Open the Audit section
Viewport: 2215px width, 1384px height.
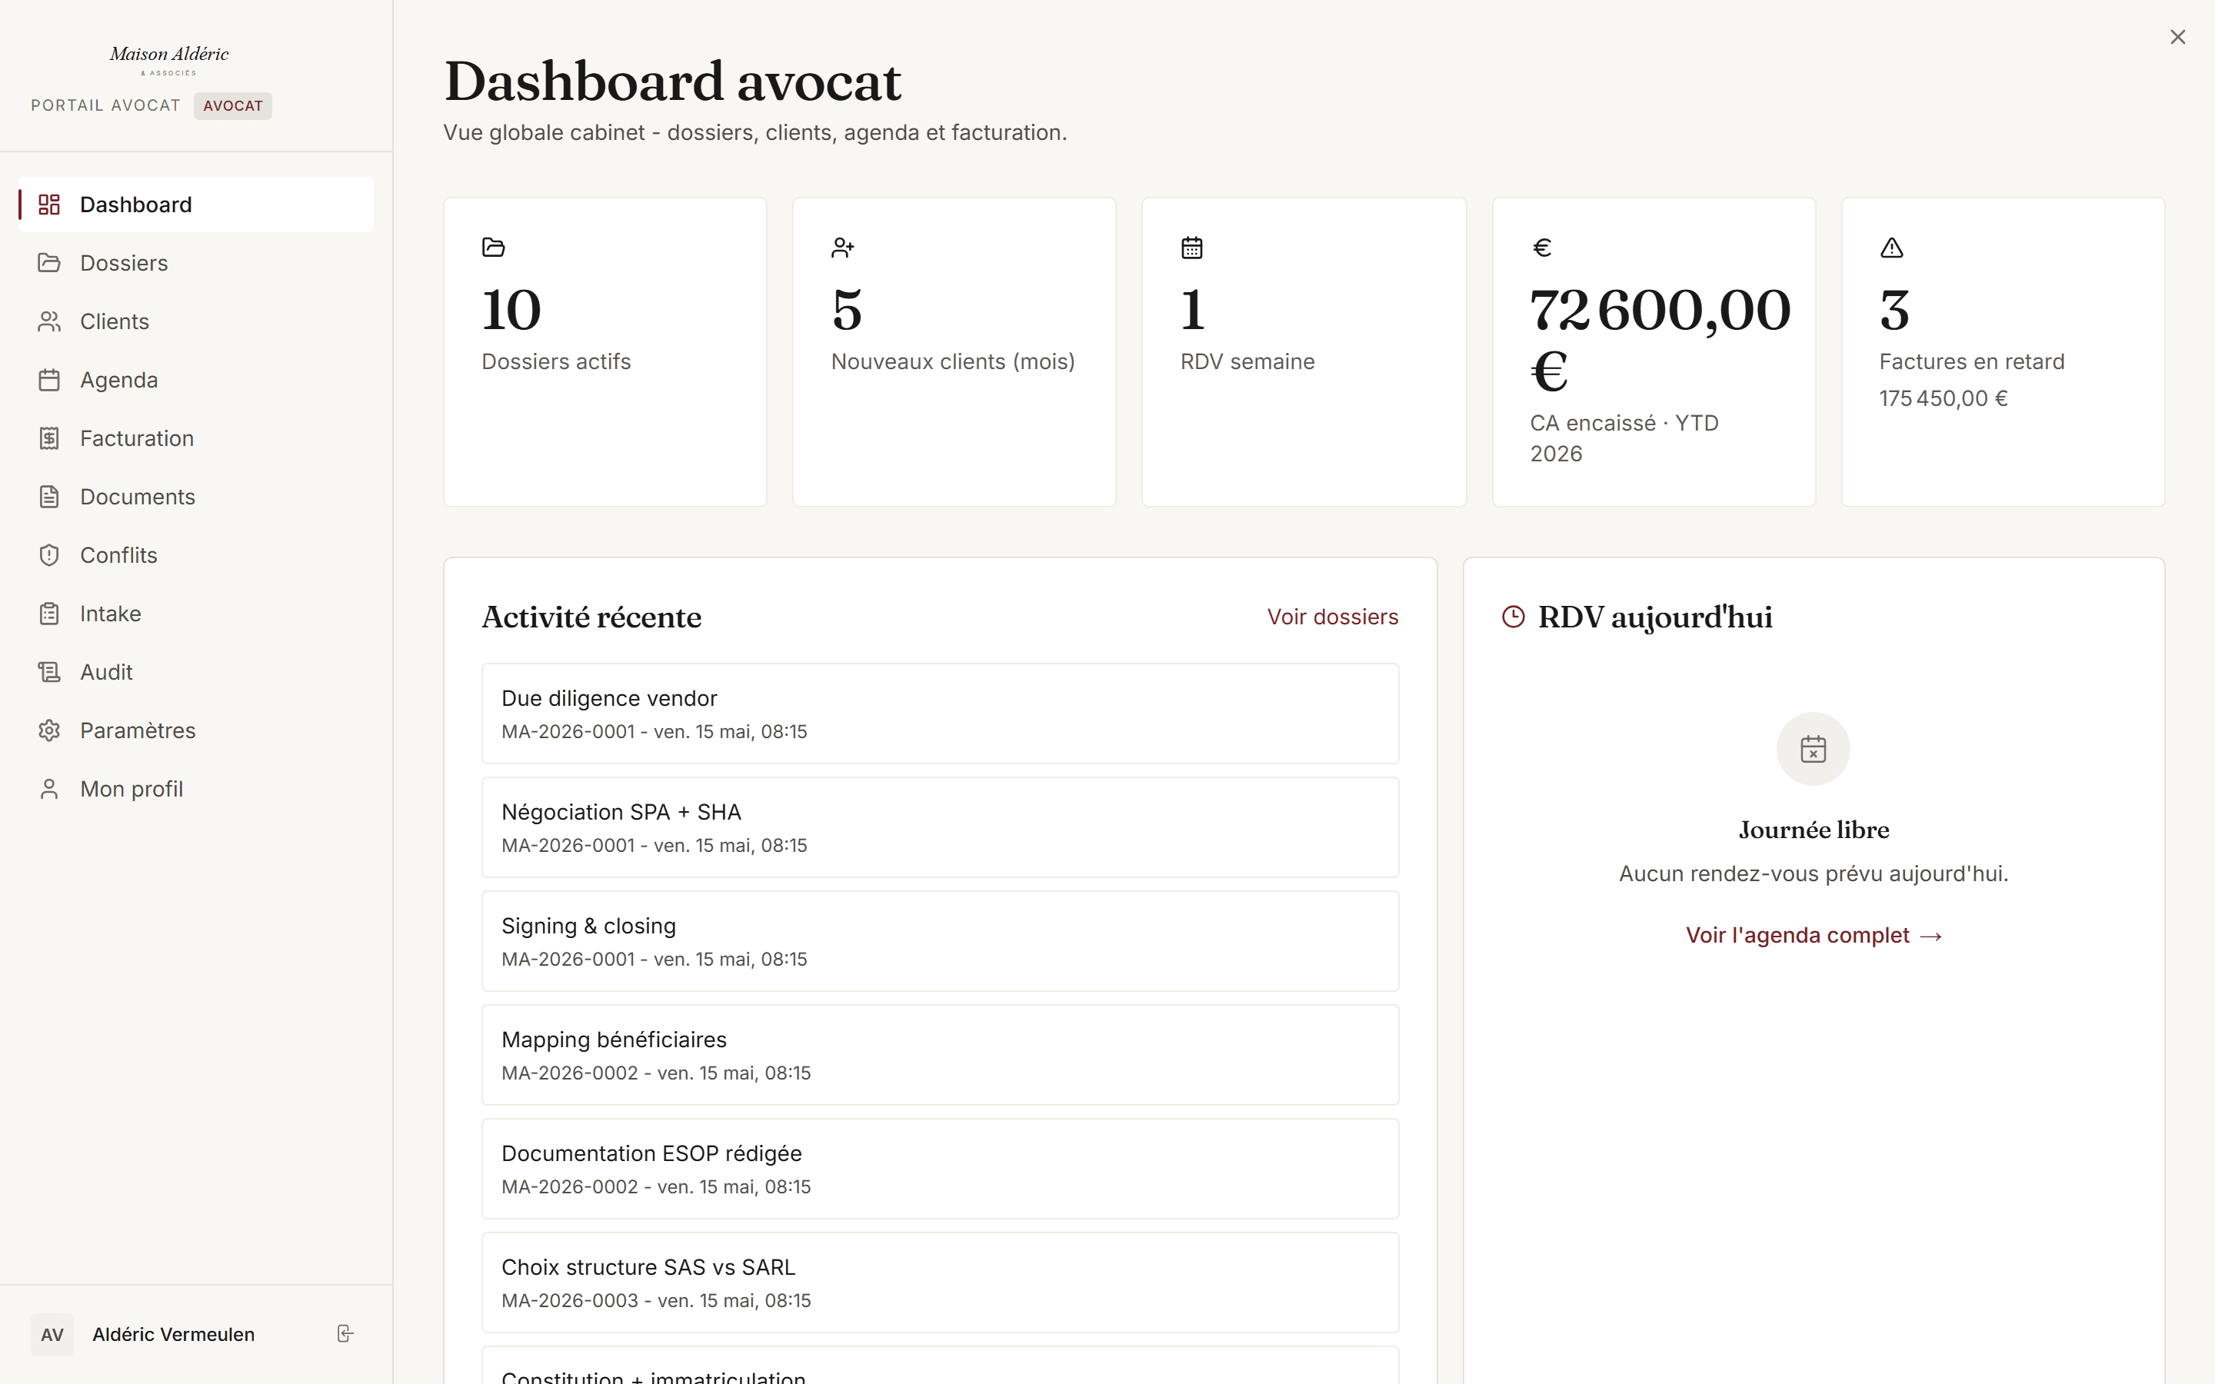click(x=196, y=672)
